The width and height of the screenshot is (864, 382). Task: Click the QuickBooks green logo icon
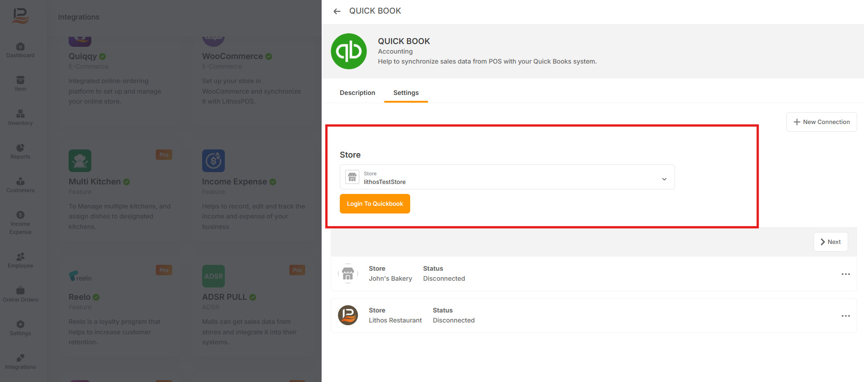click(348, 51)
